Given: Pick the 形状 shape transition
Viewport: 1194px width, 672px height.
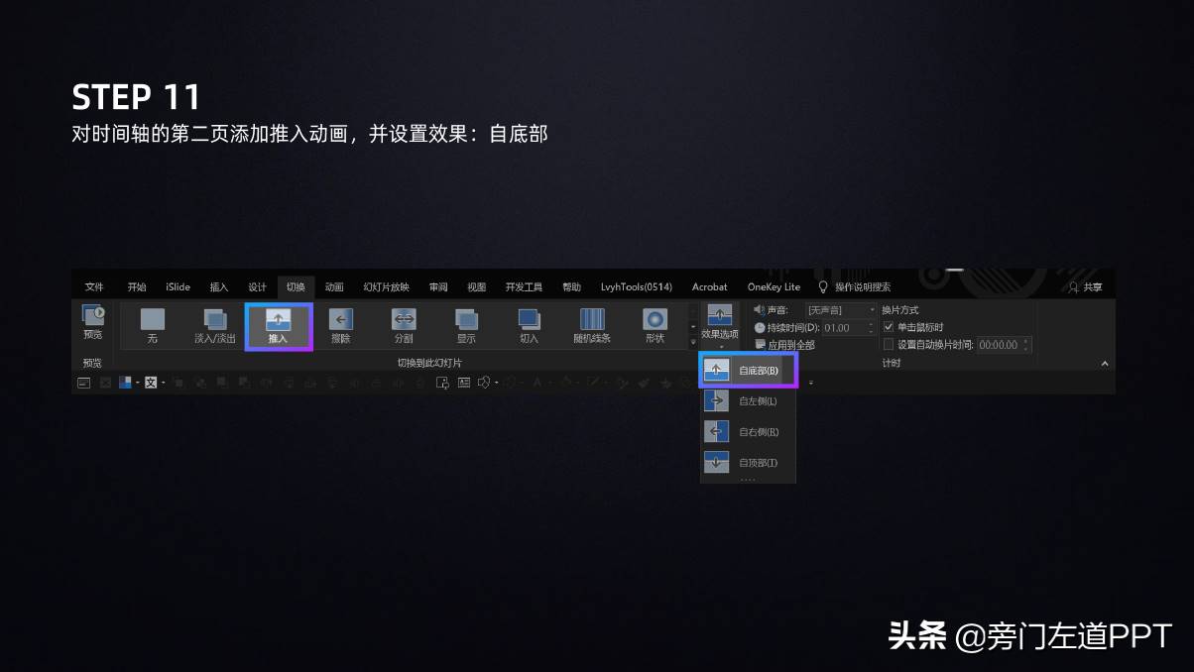Looking at the screenshot, I should click(x=655, y=325).
